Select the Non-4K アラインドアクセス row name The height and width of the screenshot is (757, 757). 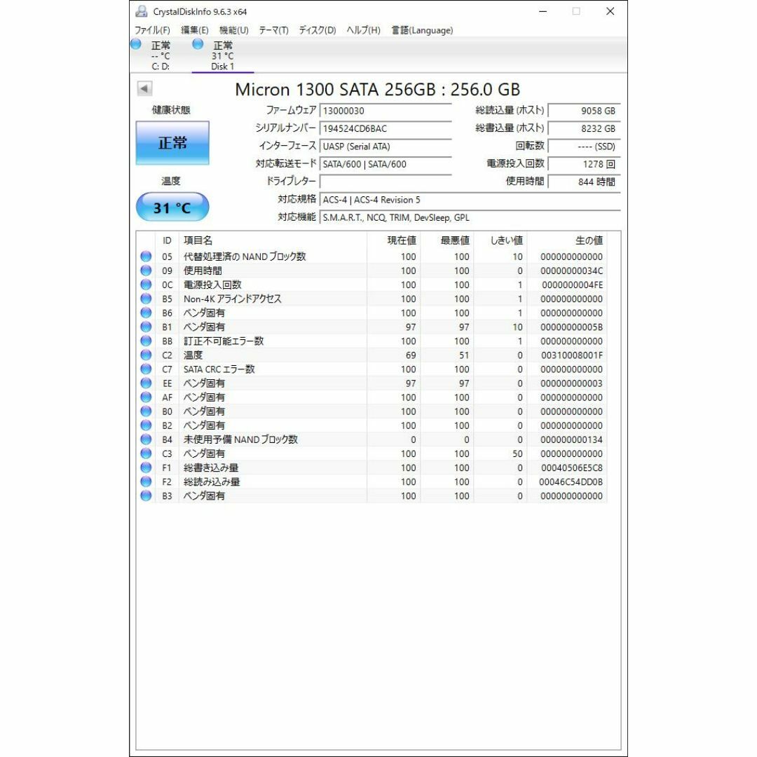click(x=232, y=299)
